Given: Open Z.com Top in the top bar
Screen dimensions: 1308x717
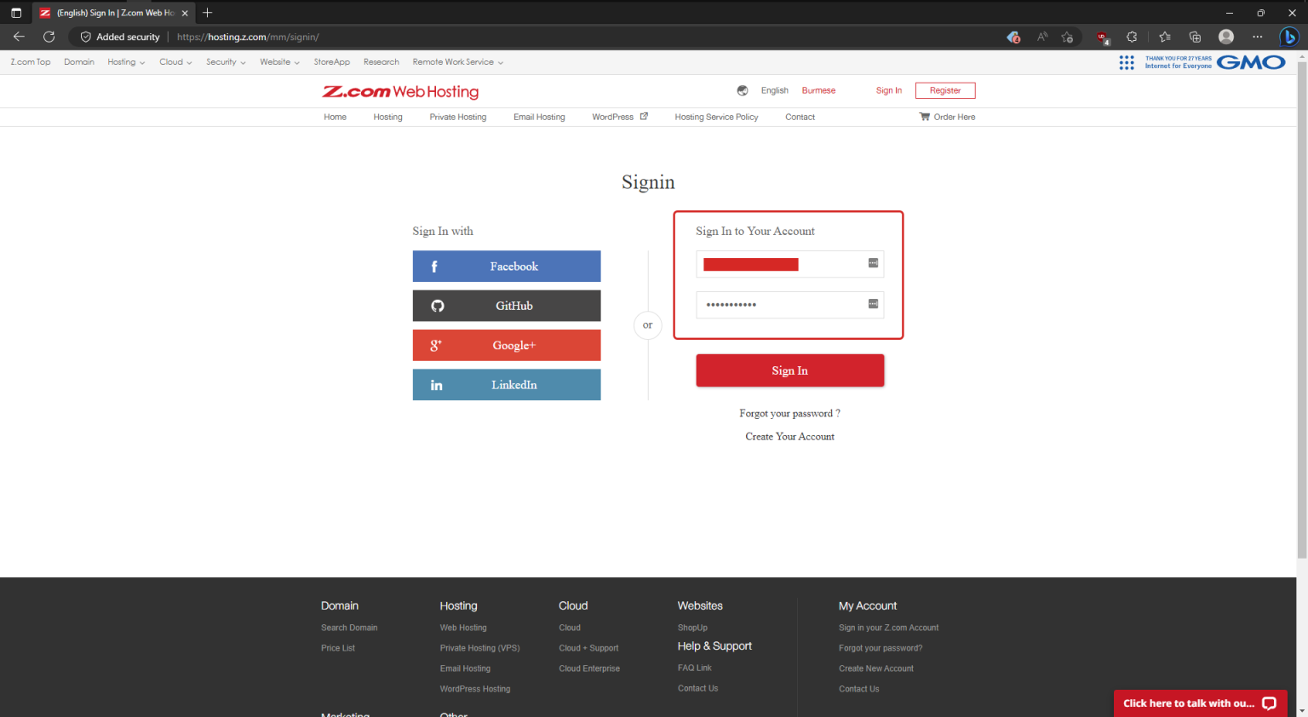Looking at the screenshot, I should point(31,62).
